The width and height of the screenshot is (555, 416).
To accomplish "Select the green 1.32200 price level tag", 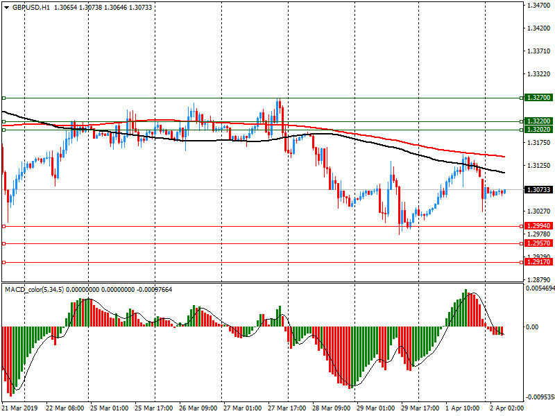I will point(538,121).
